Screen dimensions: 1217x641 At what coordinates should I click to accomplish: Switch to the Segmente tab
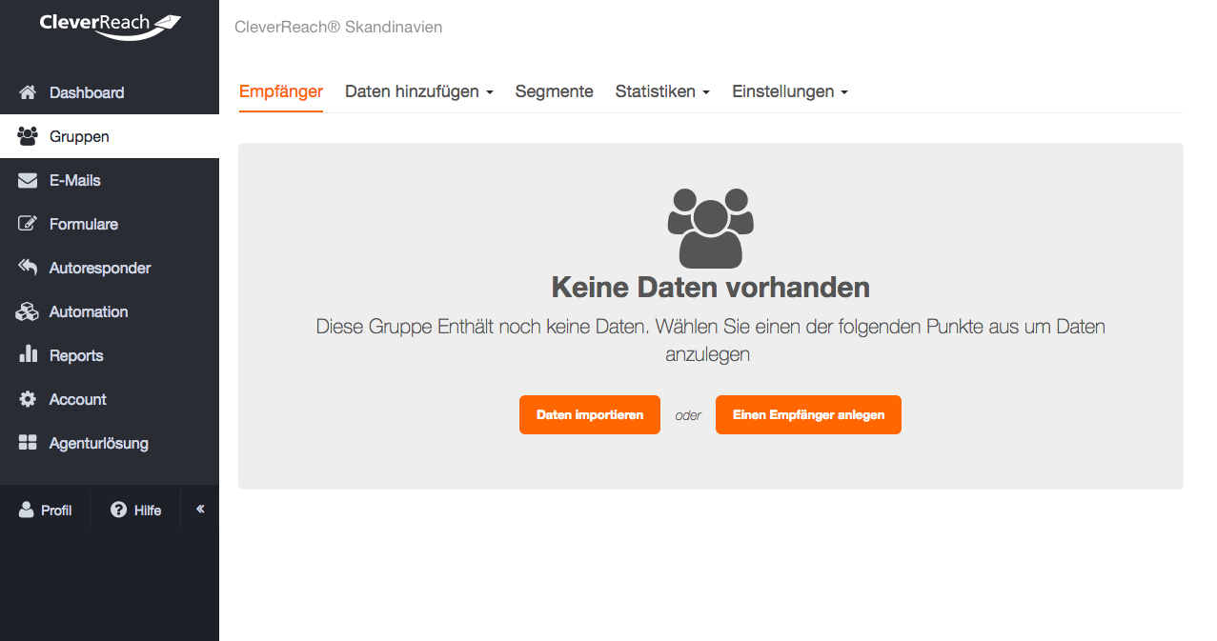point(555,91)
